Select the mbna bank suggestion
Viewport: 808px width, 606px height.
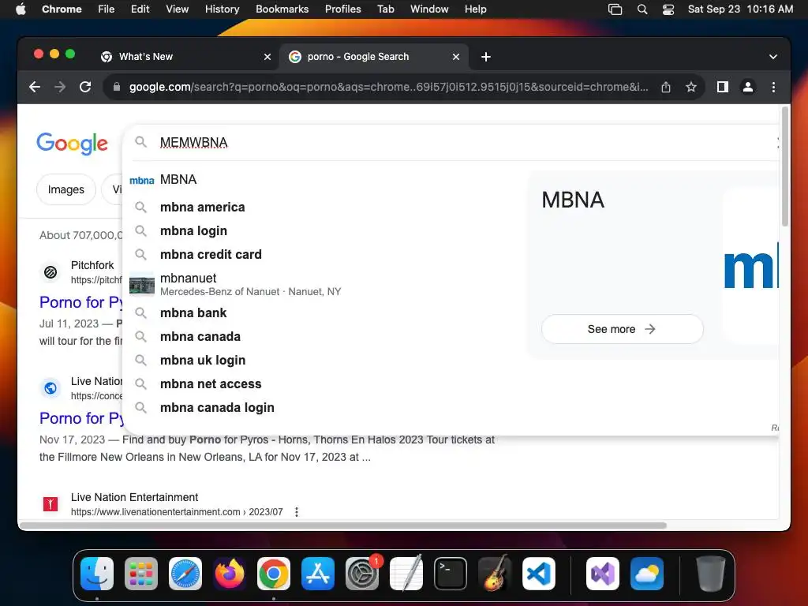click(324, 312)
